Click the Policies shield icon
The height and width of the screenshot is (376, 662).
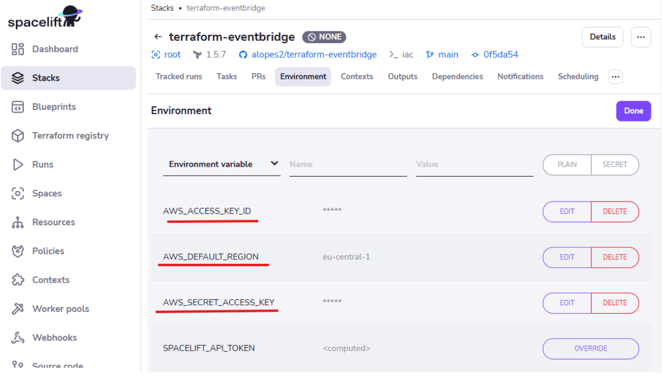tap(18, 251)
